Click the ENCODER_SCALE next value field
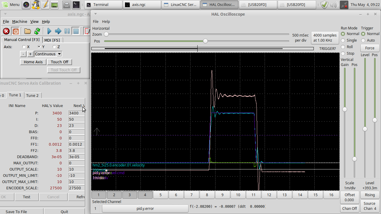Image resolution: width=381 pixels, height=214 pixels. pos(76,188)
